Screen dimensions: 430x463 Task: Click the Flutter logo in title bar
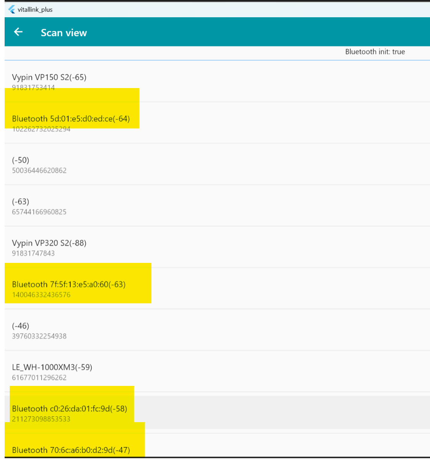[11, 9]
